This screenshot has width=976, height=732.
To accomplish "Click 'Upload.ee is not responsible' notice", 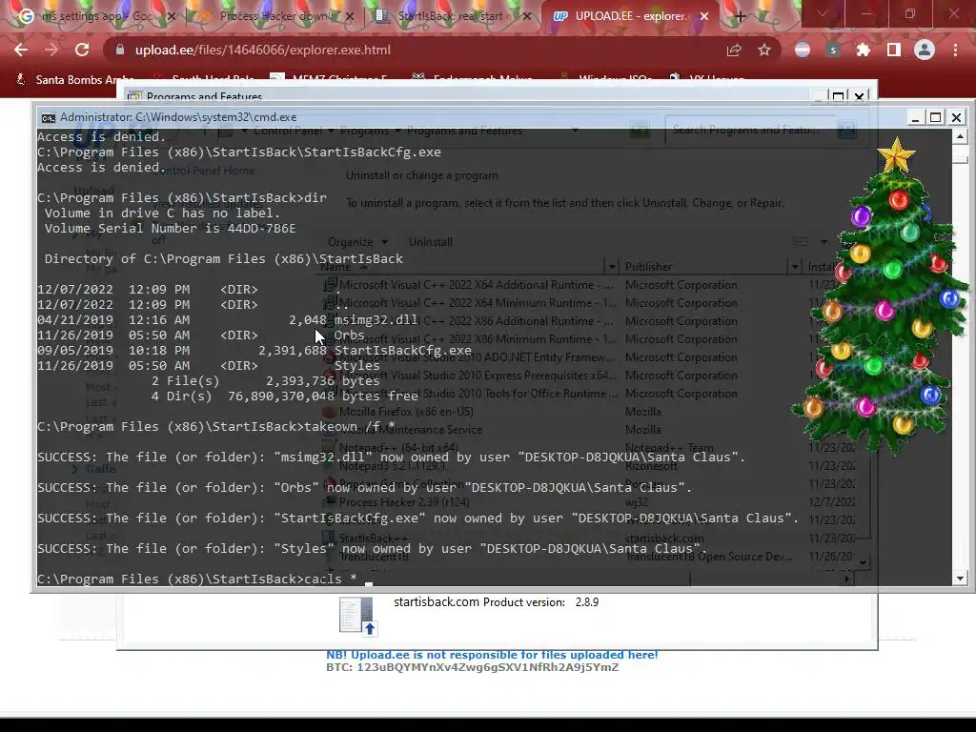I will click(492, 655).
